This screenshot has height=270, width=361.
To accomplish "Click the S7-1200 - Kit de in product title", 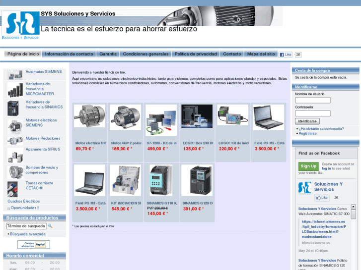I will click(161, 143).
